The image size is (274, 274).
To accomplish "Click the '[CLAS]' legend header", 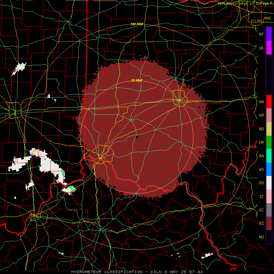I will coord(257,21).
